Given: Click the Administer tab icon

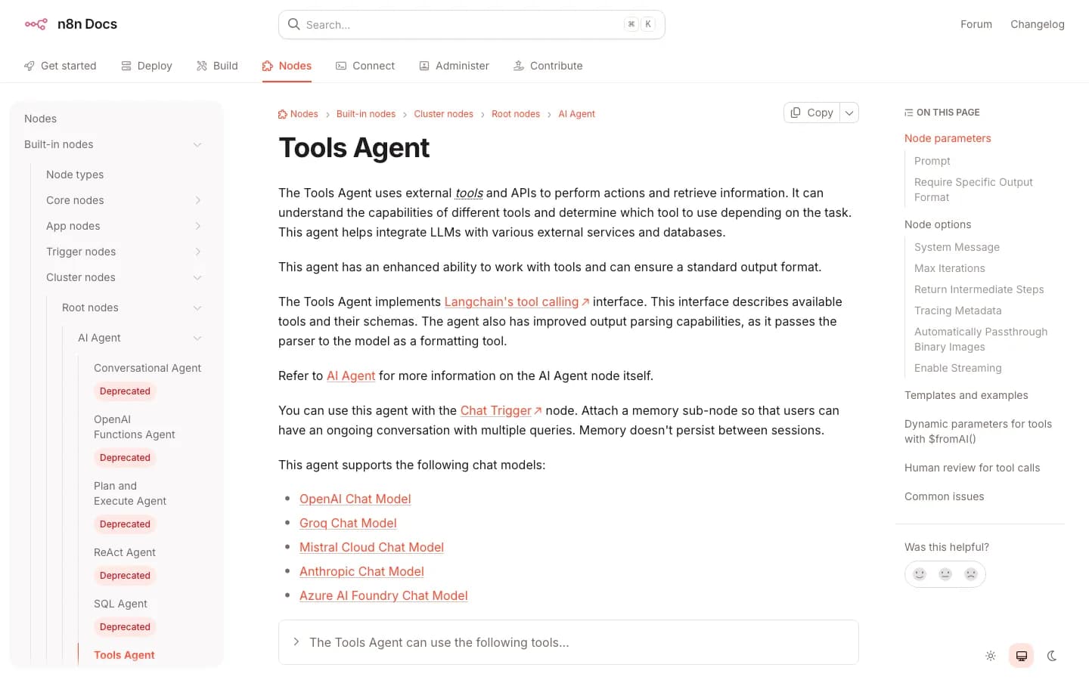Looking at the screenshot, I should tap(424, 66).
